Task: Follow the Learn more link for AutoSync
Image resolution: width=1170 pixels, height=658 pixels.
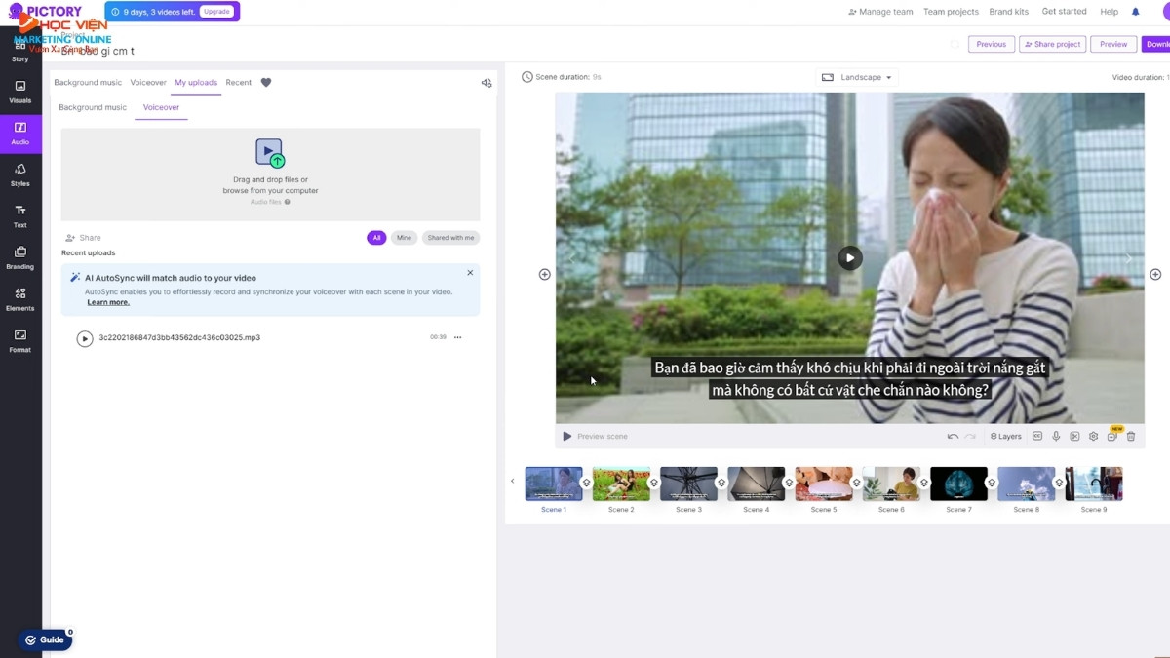Action: pyautogui.click(x=108, y=302)
